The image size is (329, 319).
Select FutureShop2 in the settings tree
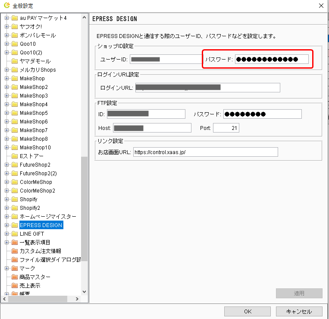pyautogui.click(x=35, y=165)
